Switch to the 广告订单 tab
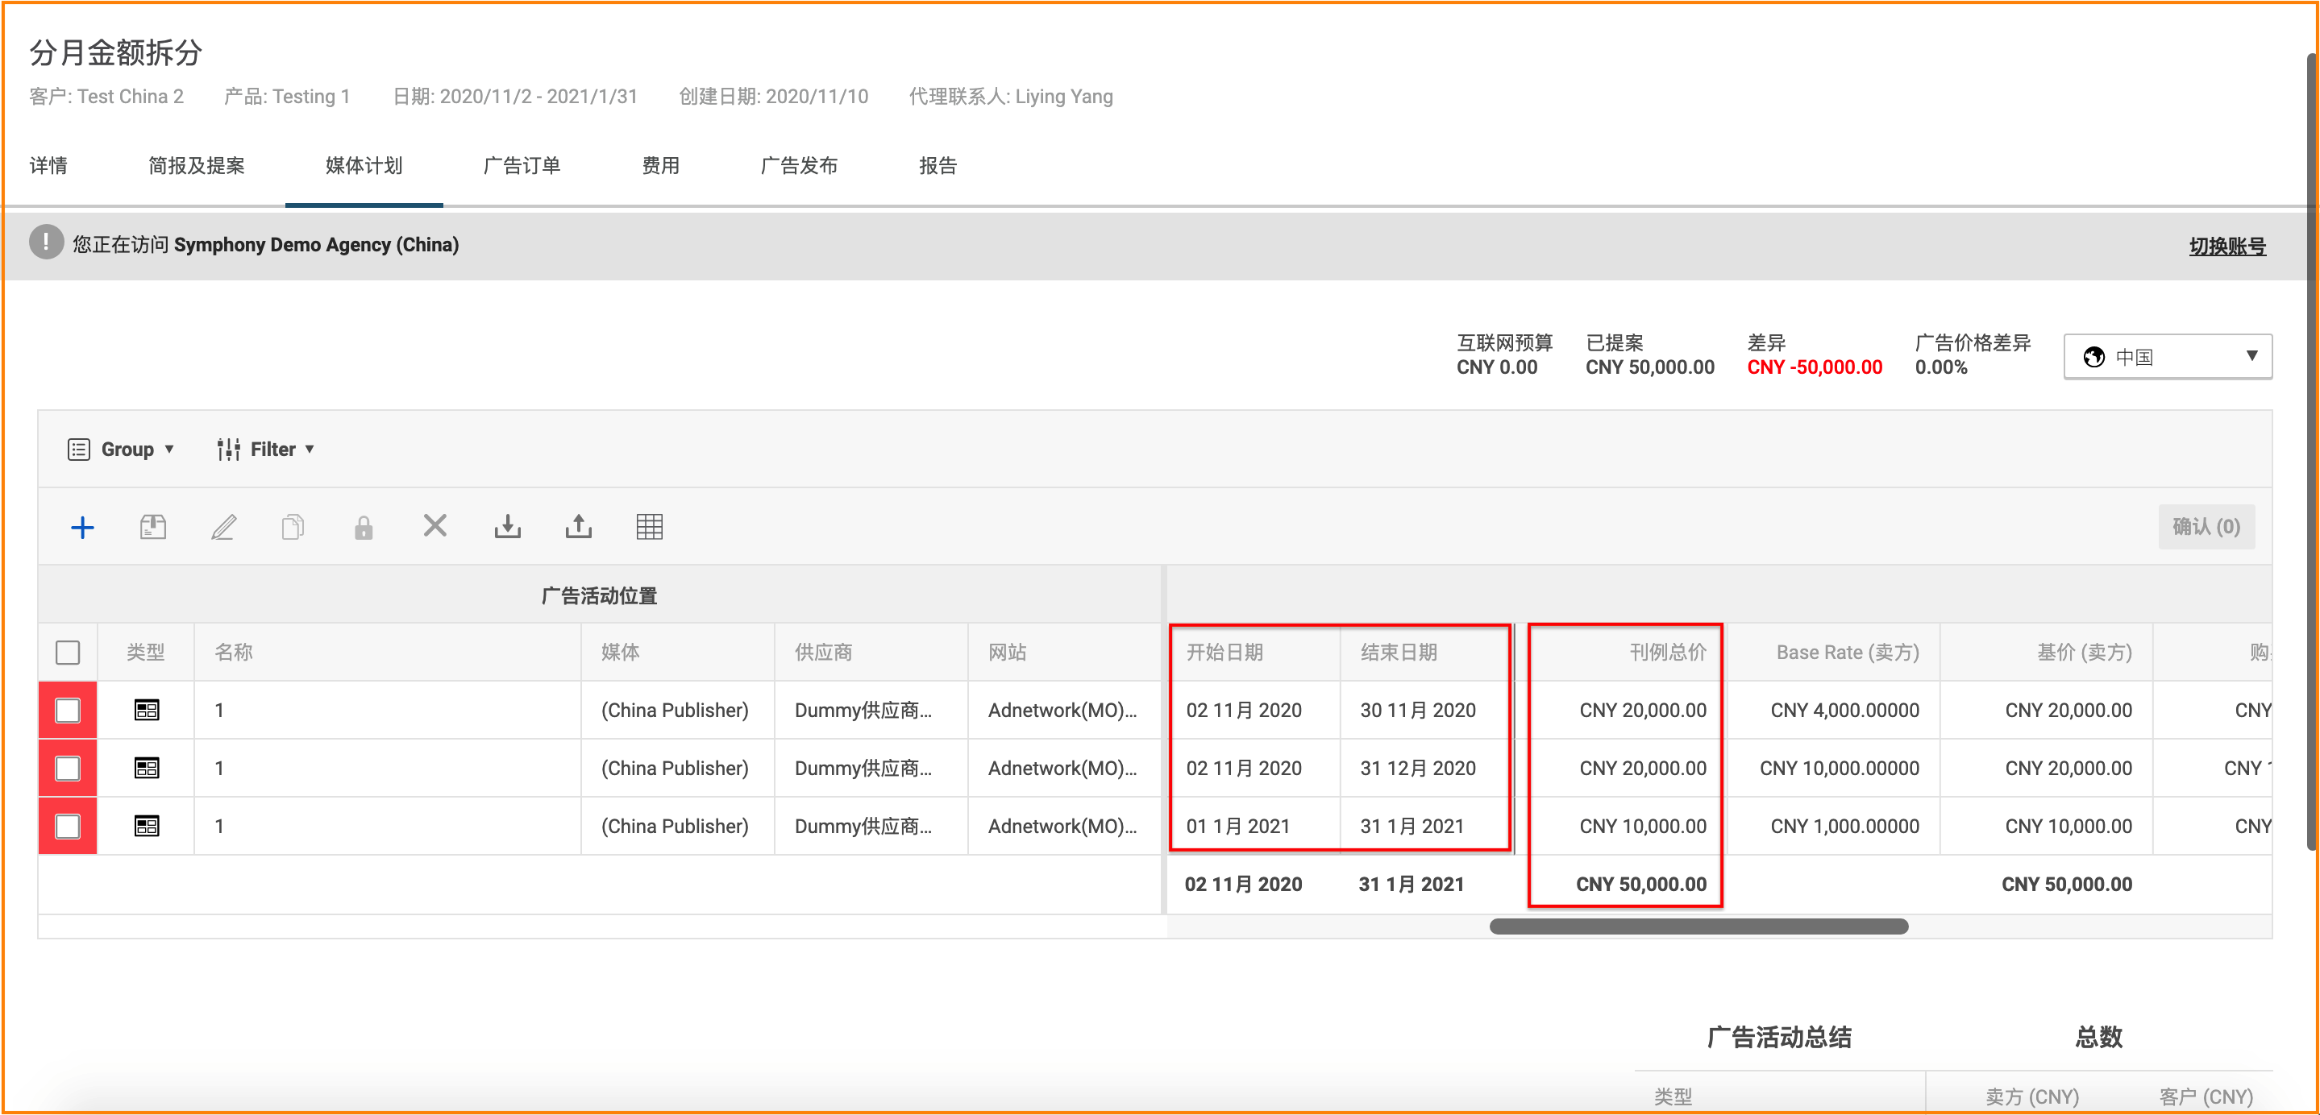The width and height of the screenshot is (2320, 1115). pos(522,166)
